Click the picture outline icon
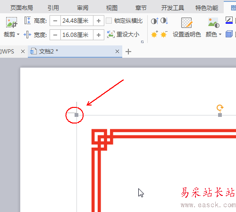236x212 pixels. pos(229,20)
